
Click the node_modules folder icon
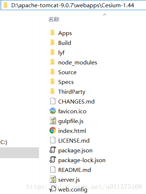click(x=52, y=62)
